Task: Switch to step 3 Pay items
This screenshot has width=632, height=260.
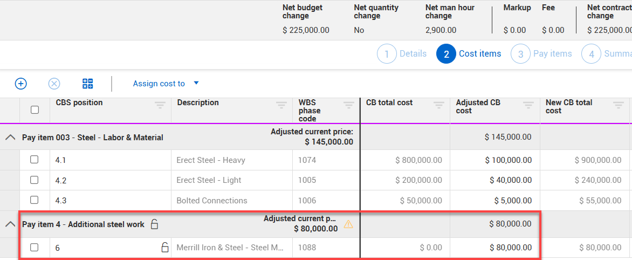Action: point(542,54)
